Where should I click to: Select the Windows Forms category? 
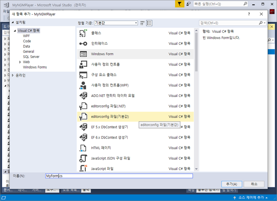click(35, 67)
